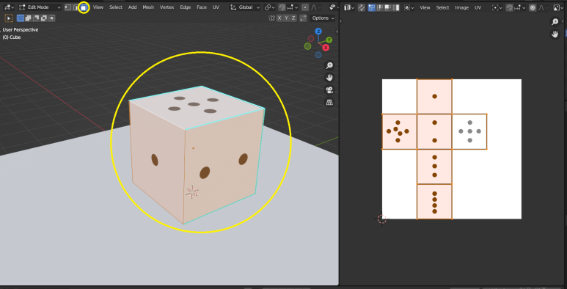Click the zoom magnifier in 3D viewport
The image size is (567, 289).
329,65
